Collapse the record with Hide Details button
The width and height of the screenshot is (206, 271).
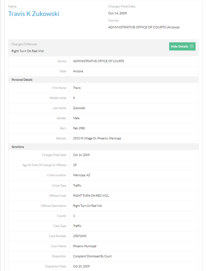[x=182, y=46]
